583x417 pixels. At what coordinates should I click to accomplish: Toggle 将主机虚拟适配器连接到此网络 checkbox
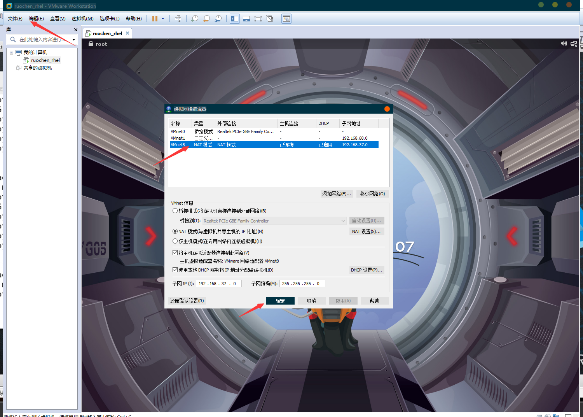coord(175,253)
